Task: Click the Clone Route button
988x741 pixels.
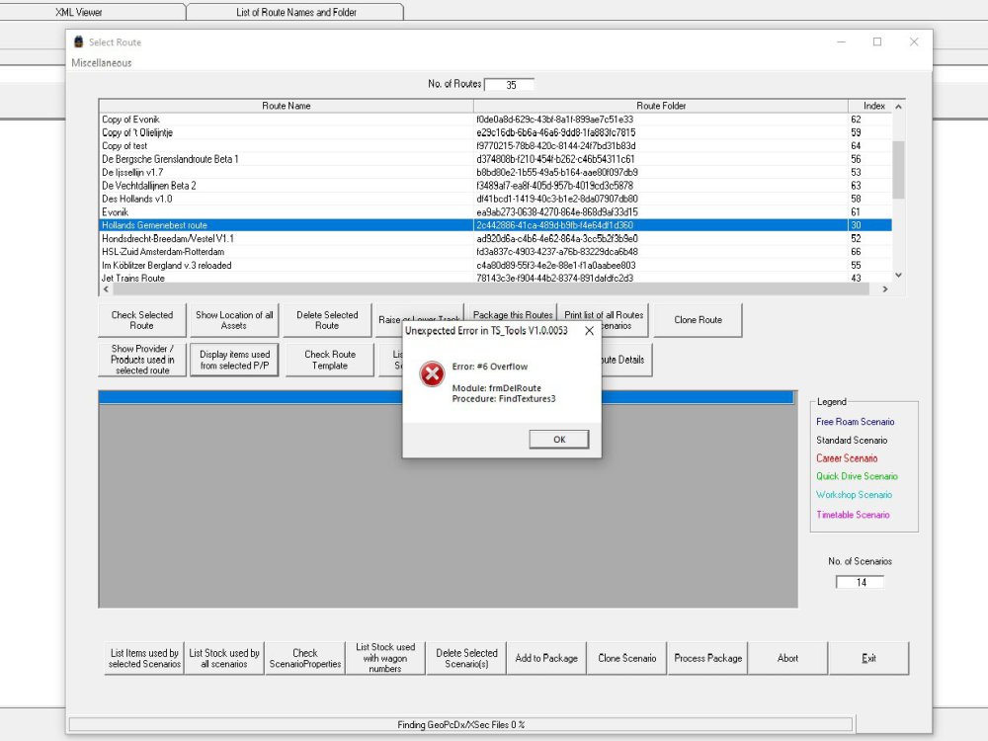Action: click(698, 320)
